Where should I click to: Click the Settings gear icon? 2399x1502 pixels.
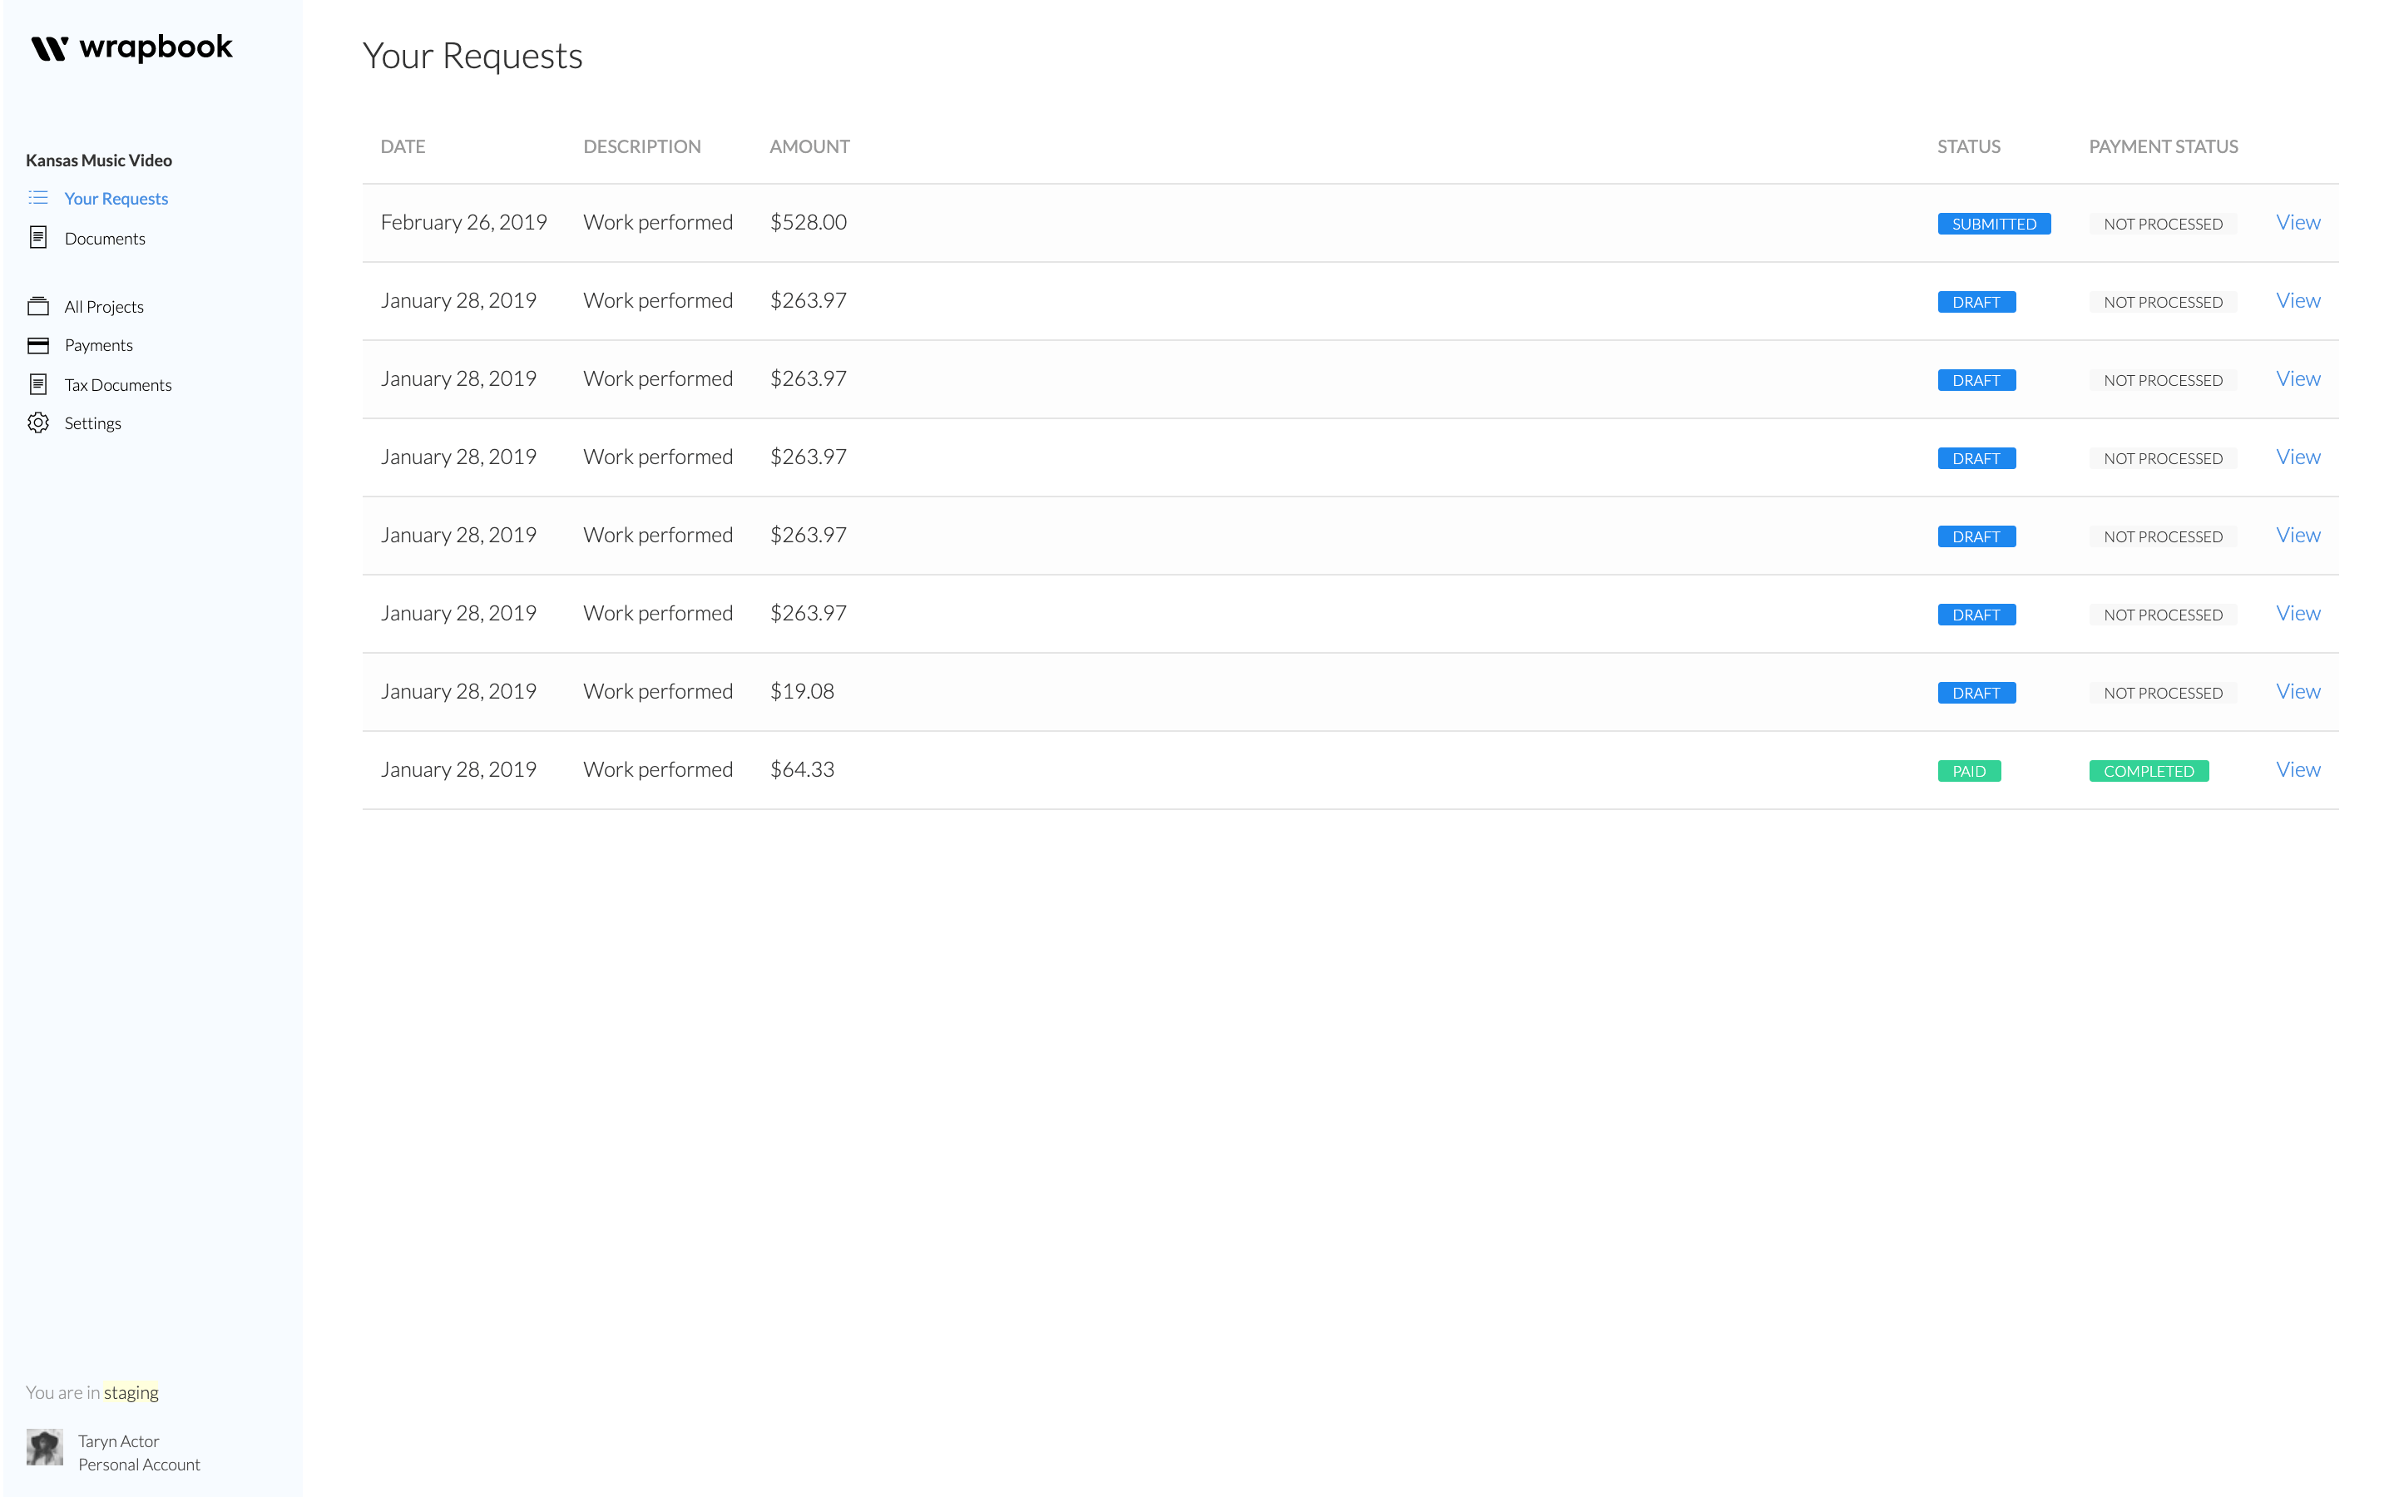coord(37,423)
